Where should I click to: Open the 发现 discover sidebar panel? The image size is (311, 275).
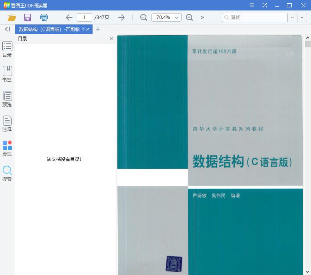coord(7,149)
